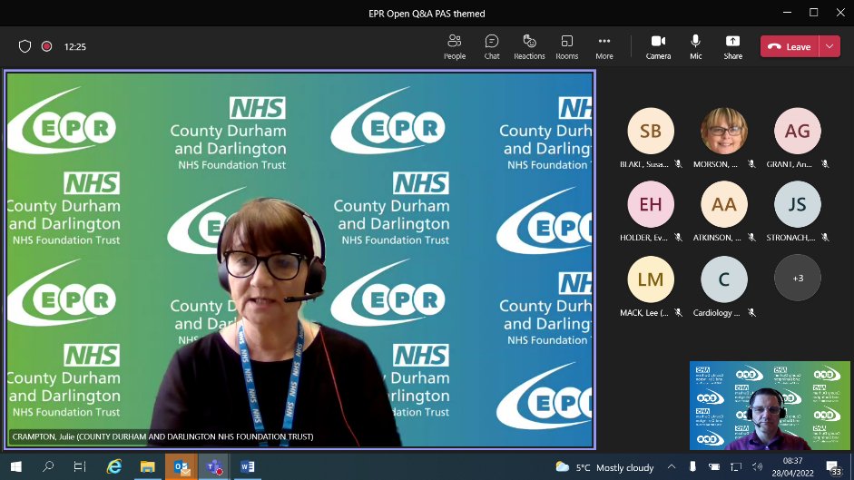Click the muted mic icon beside MACK, Lee

pos(678,312)
